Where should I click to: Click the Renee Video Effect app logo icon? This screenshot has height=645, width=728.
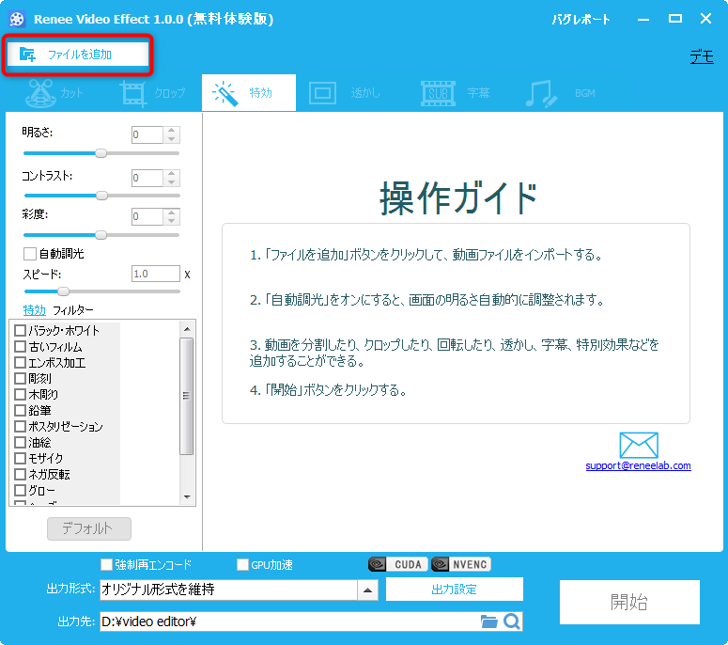click(17, 19)
